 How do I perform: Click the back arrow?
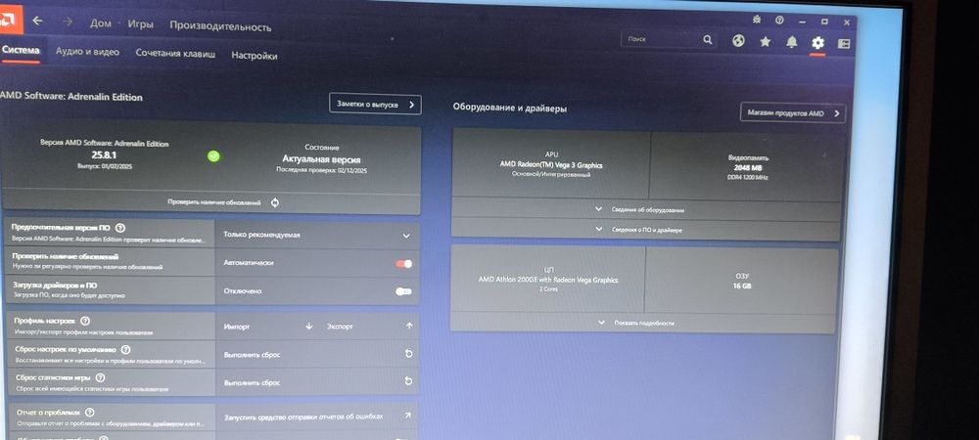[x=37, y=21]
